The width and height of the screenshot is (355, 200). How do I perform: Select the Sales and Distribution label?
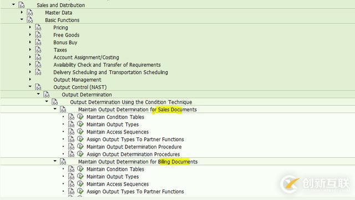[x=61, y=5]
